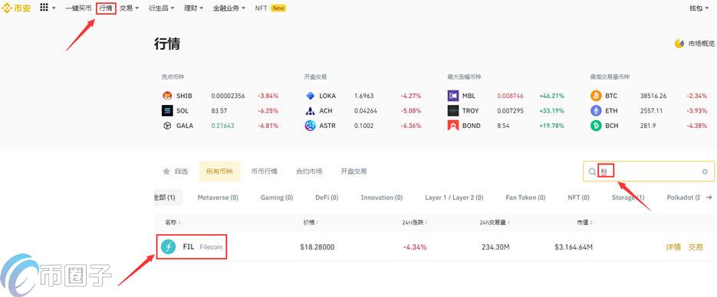
Task: Click the BOND coin icon
Action: tap(453, 126)
